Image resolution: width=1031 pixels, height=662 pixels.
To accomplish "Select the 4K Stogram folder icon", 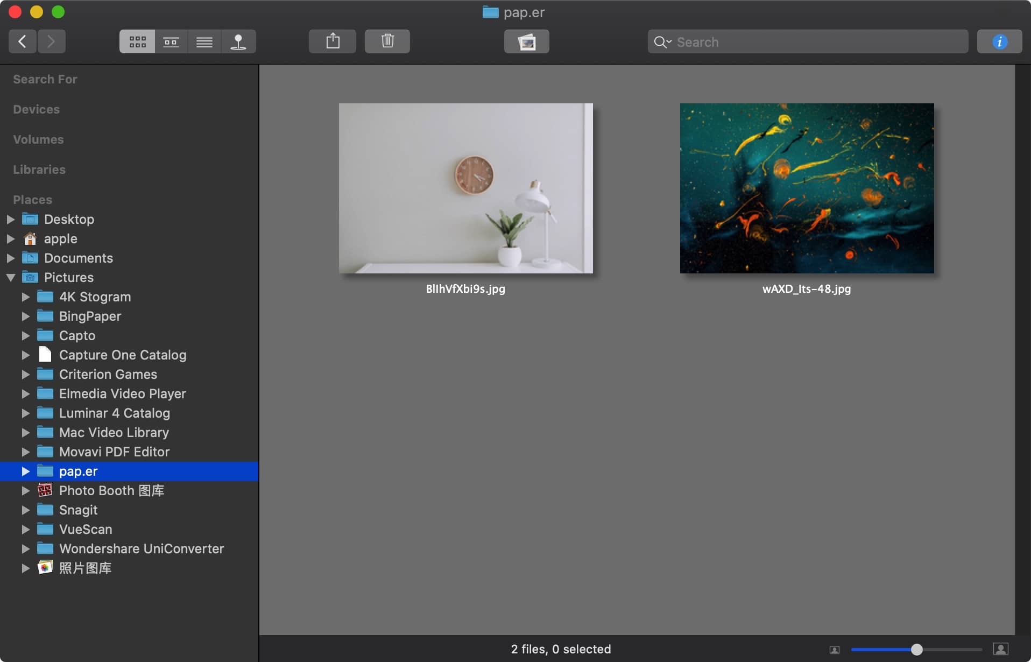I will tap(45, 297).
